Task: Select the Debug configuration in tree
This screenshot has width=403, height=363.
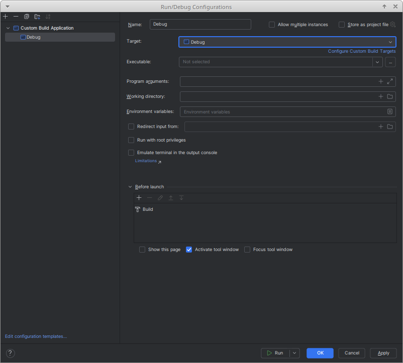Action: pos(60,37)
